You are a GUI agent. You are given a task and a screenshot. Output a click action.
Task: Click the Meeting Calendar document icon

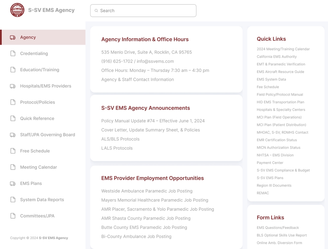point(13,167)
